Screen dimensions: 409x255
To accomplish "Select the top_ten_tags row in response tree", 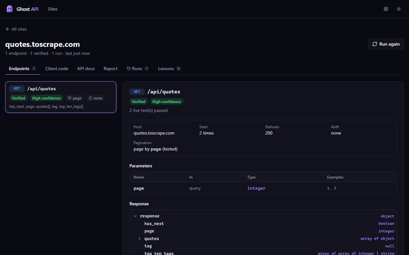I will [x=263, y=253].
